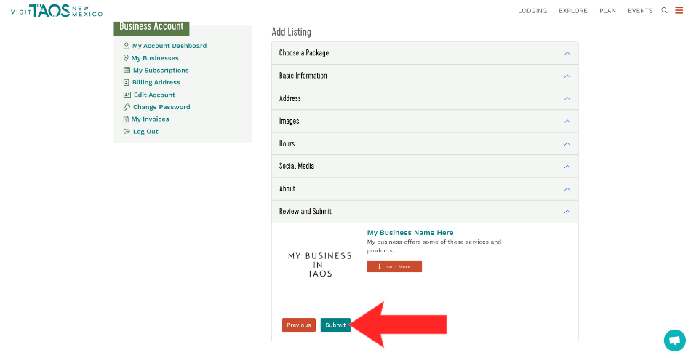Open the Change Password page

coord(161,107)
